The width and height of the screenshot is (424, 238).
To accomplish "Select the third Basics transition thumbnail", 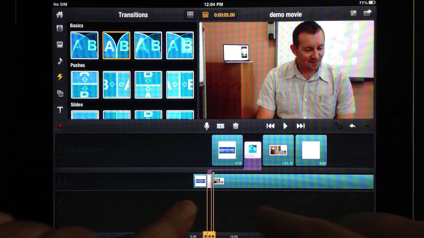I will coord(148,45).
